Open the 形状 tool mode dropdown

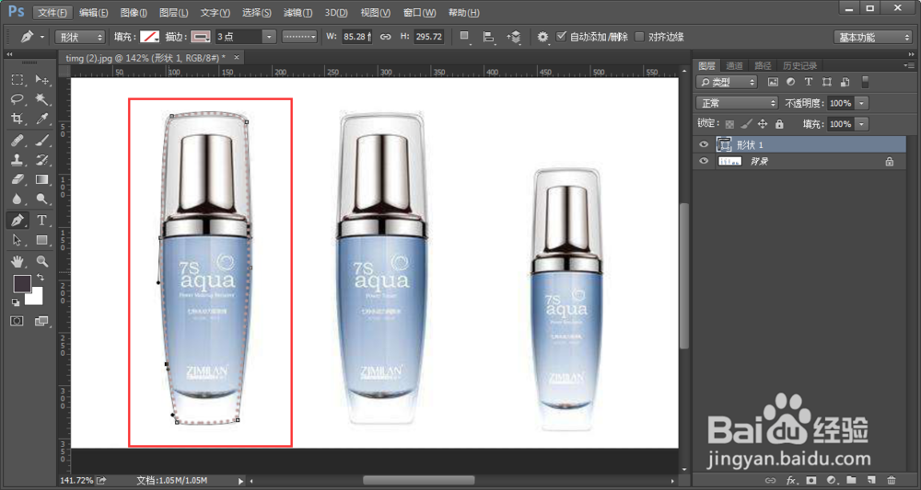(x=80, y=37)
